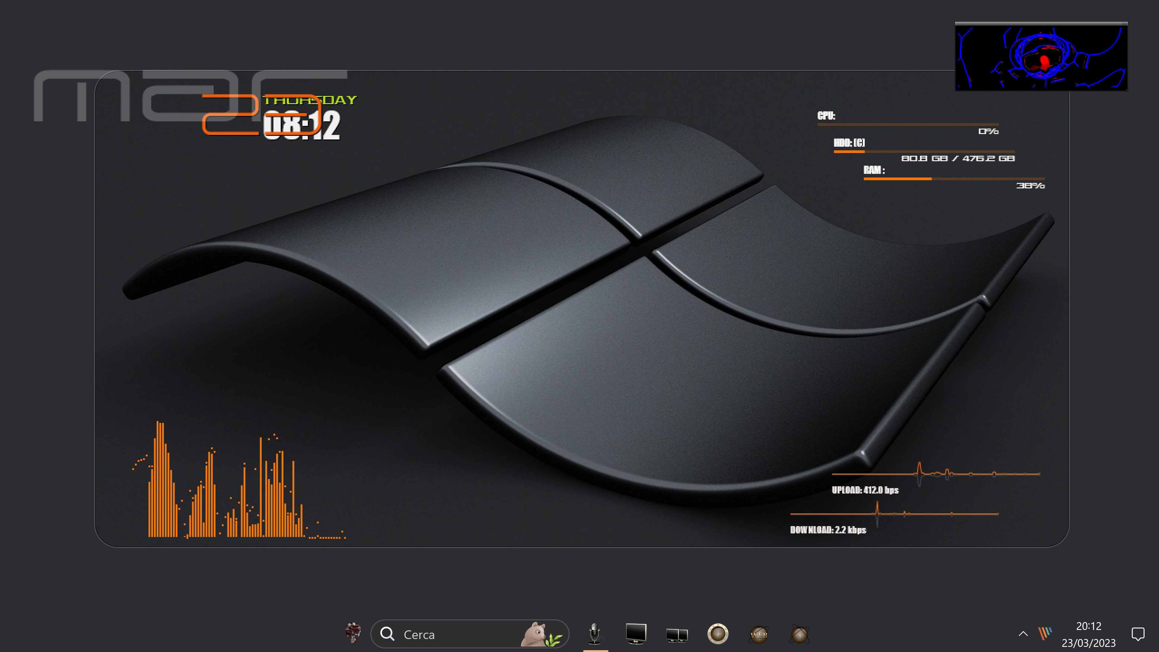Click the blue and red visualizer thumbnail
Screen dimensions: 1159x652
[1041, 57]
